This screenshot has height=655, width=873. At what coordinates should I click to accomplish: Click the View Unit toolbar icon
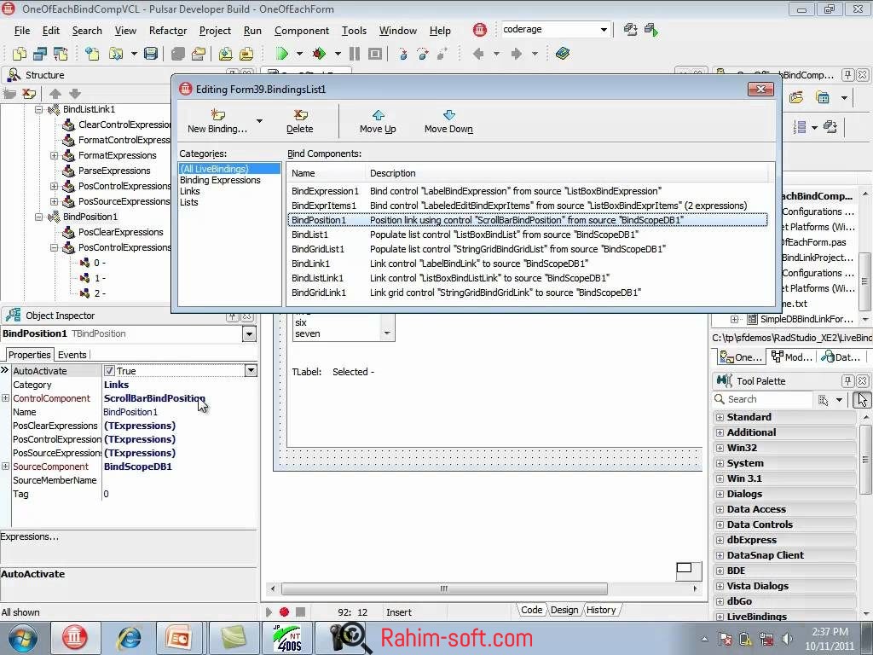point(20,54)
